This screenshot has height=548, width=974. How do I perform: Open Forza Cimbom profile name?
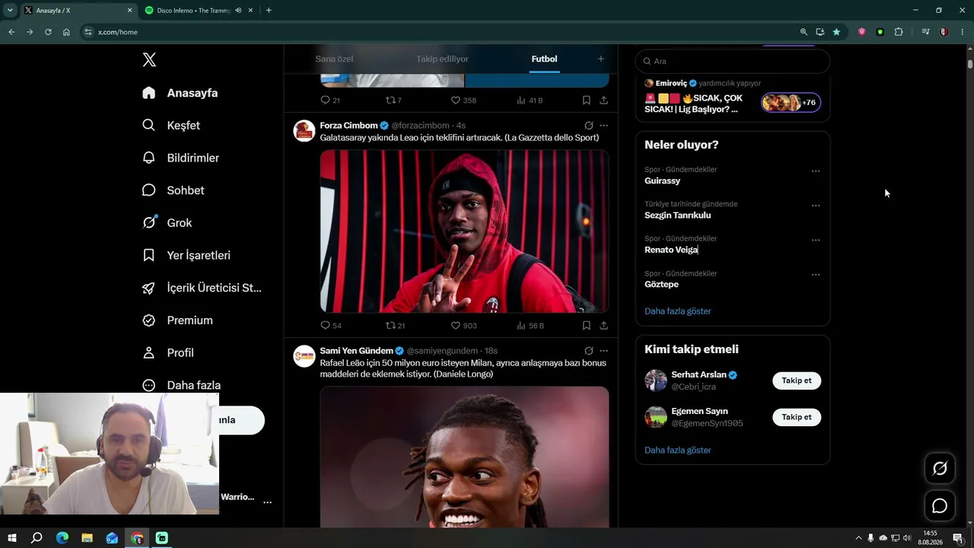[349, 126]
